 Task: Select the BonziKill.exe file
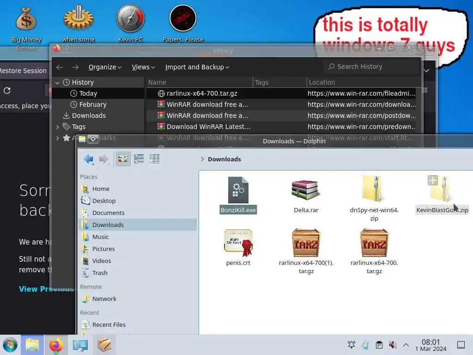[238, 195]
